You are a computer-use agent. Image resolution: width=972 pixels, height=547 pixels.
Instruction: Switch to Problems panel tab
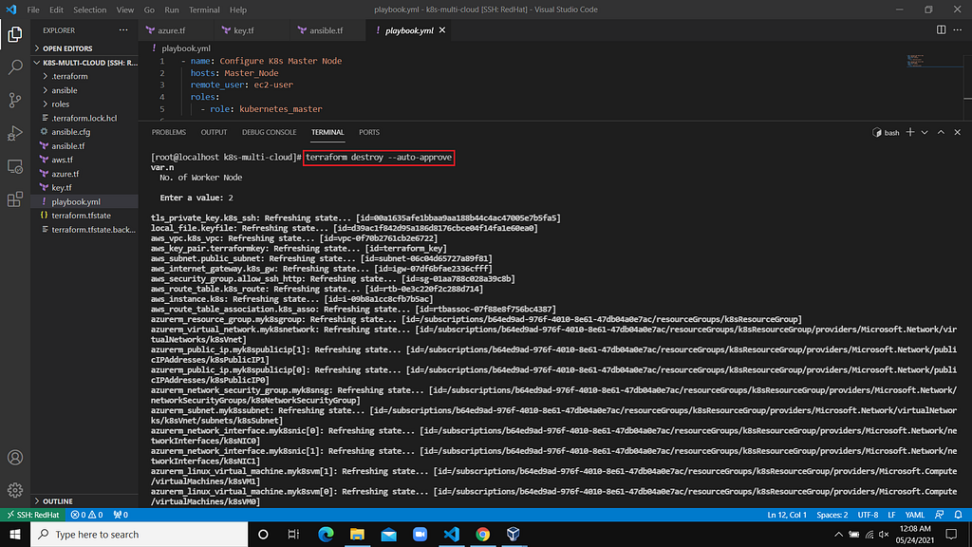(x=169, y=132)
